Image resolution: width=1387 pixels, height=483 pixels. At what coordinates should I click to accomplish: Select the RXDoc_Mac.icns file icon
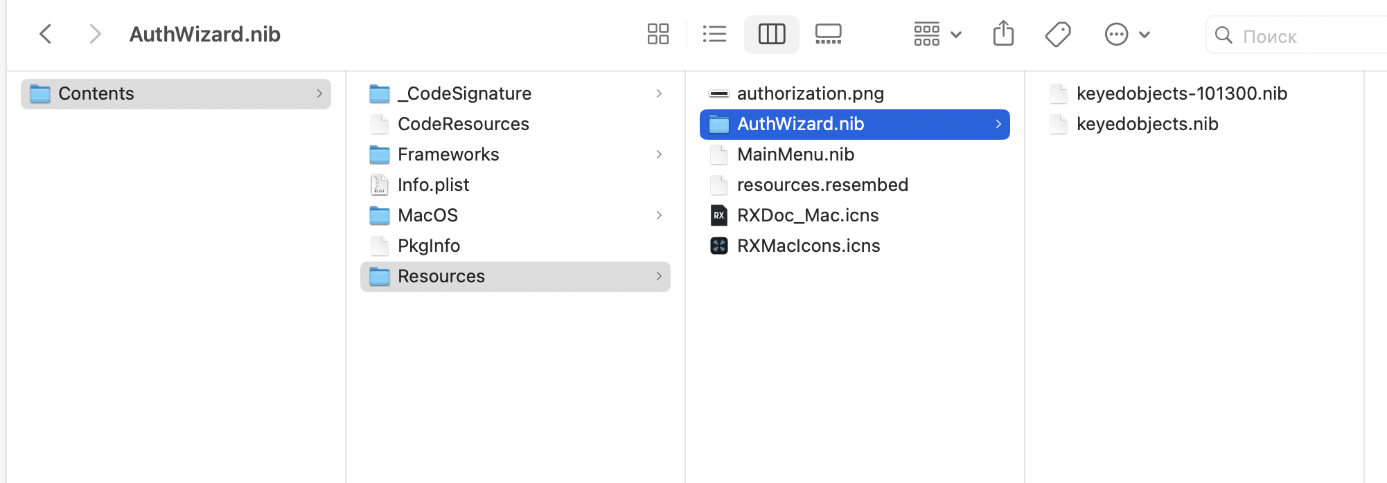click(719, 215)
